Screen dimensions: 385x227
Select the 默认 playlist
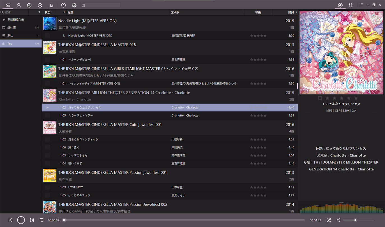point(21,36)
